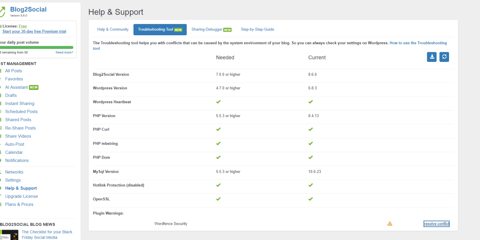480x240 pixels.
Task: Start the 30-day free Premium trial
Action: [34, 31]
